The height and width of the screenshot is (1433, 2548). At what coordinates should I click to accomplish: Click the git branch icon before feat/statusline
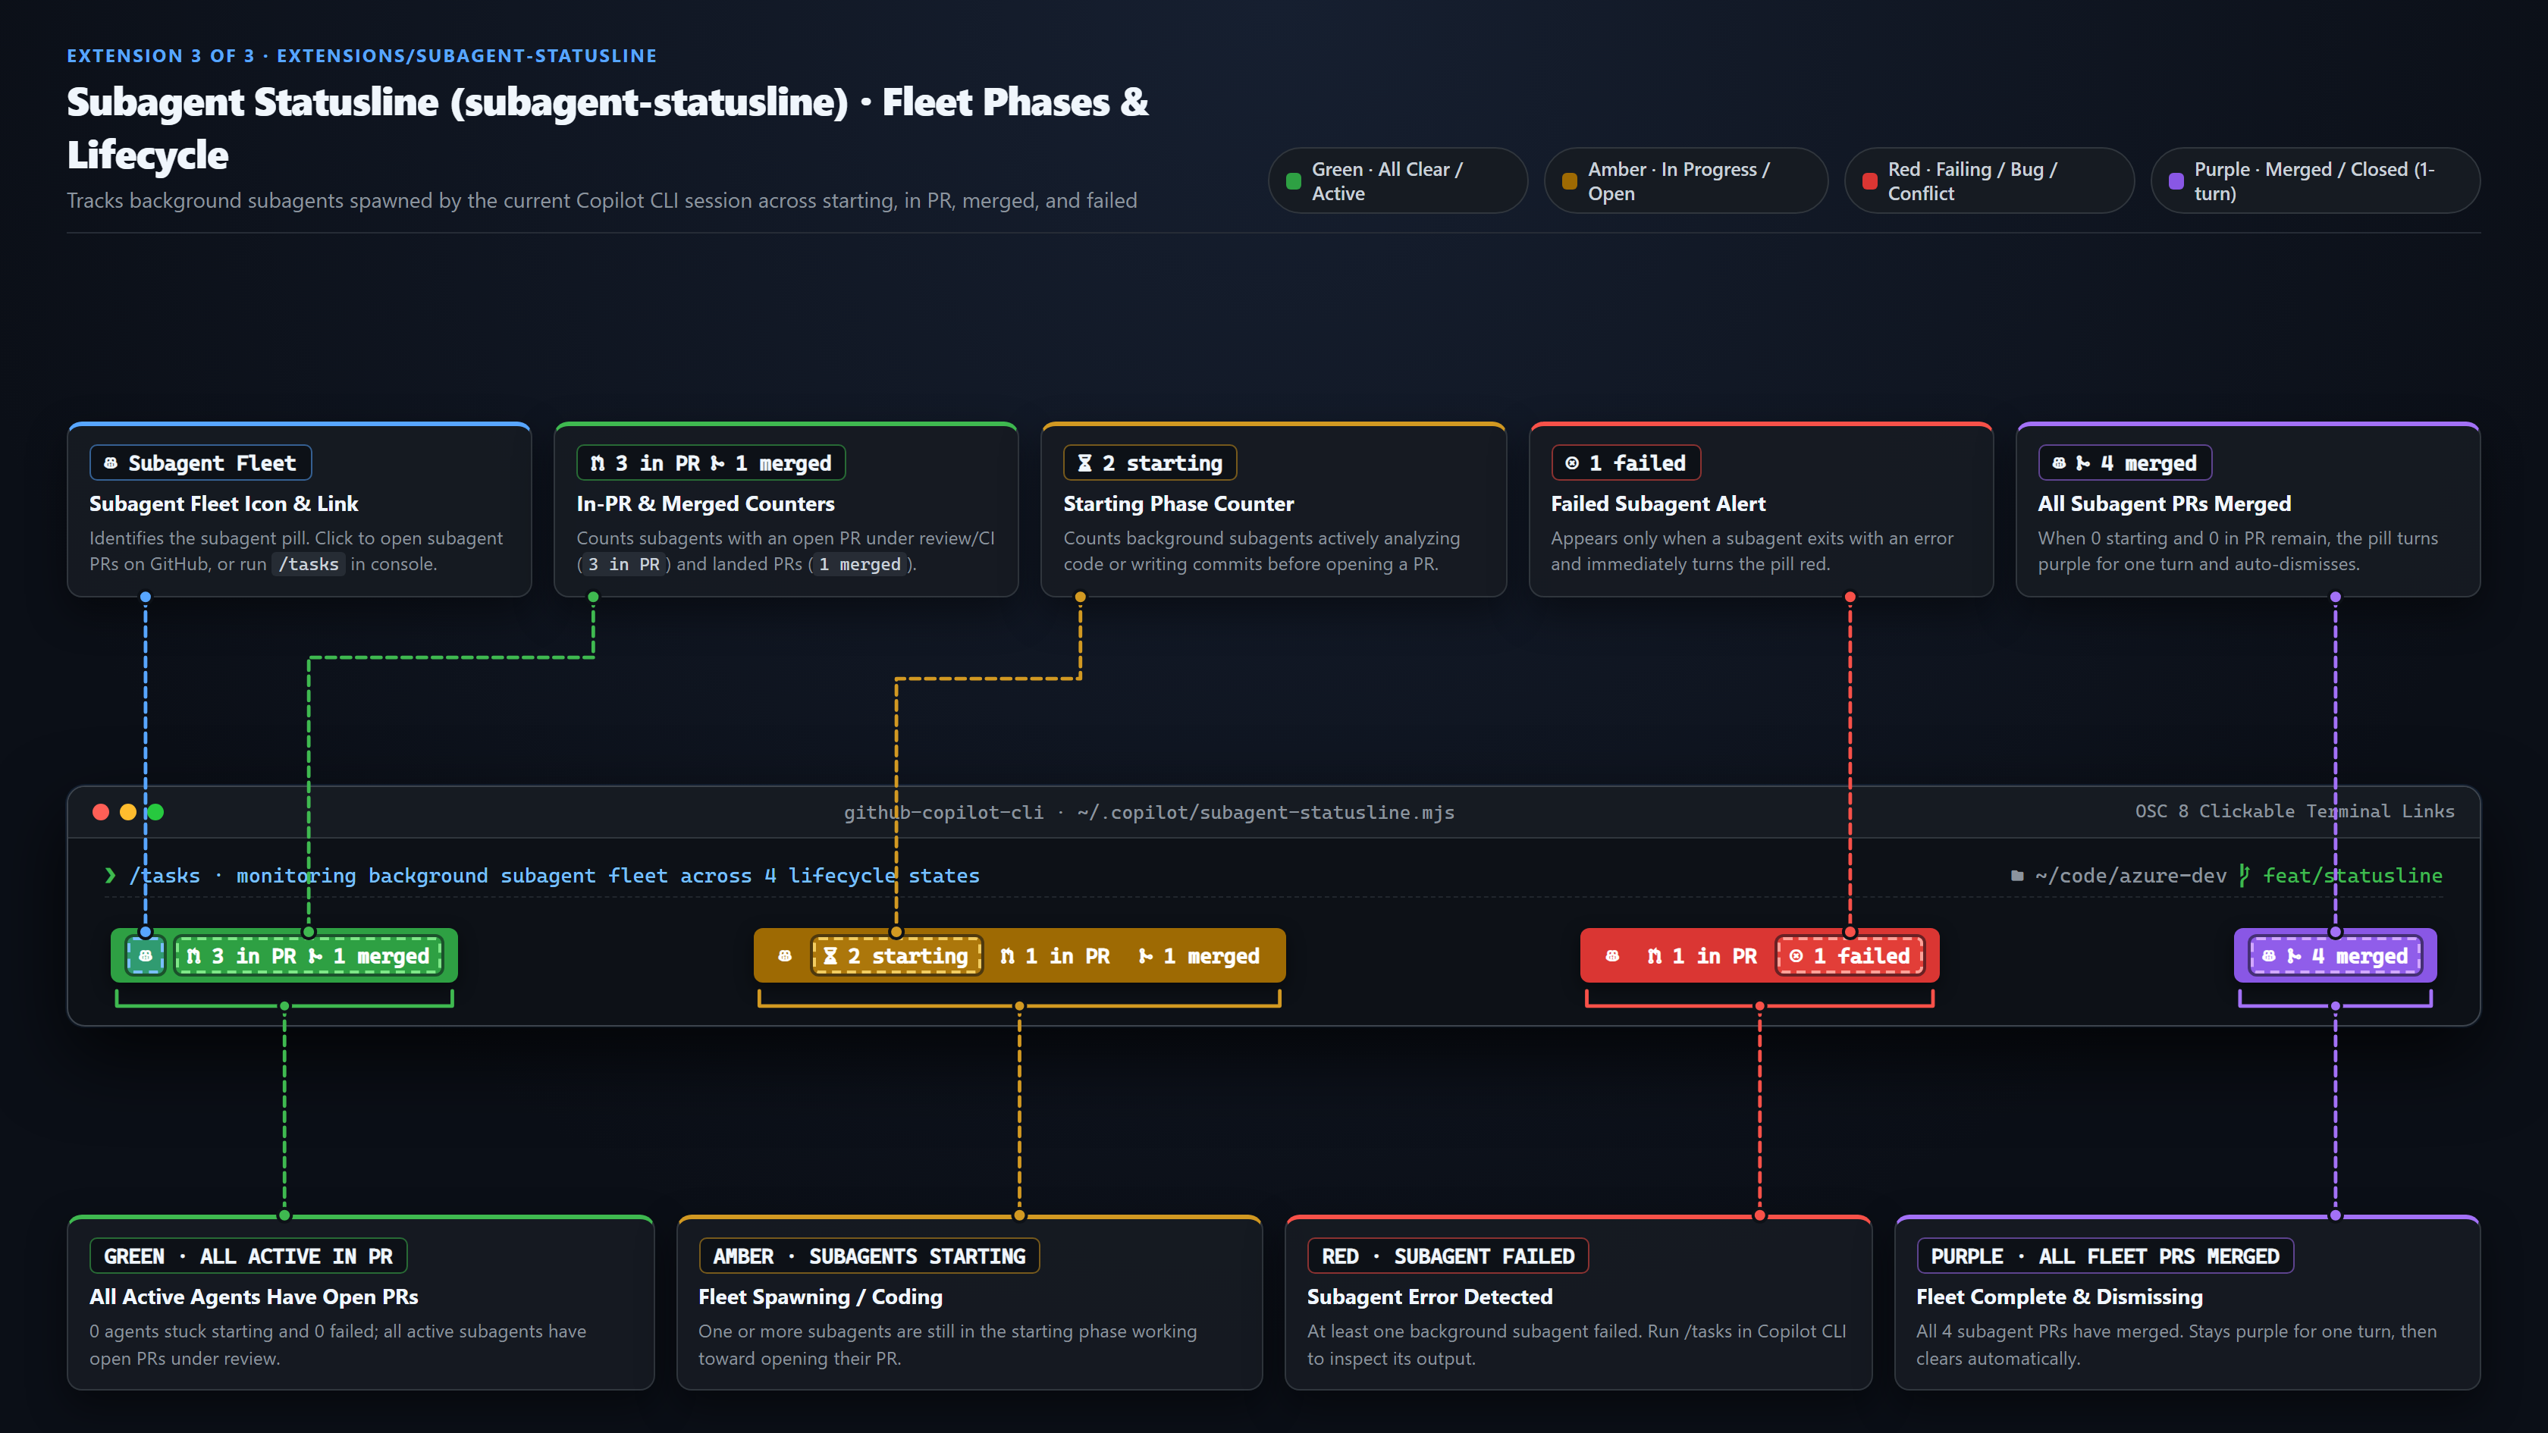point(2245,875)
